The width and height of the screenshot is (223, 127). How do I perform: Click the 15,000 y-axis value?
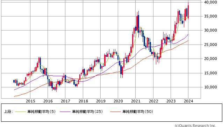[210, 73]
